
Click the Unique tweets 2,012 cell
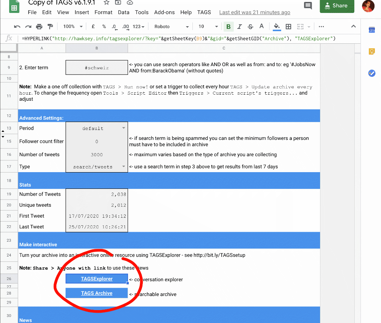click(x=97, y=205)
